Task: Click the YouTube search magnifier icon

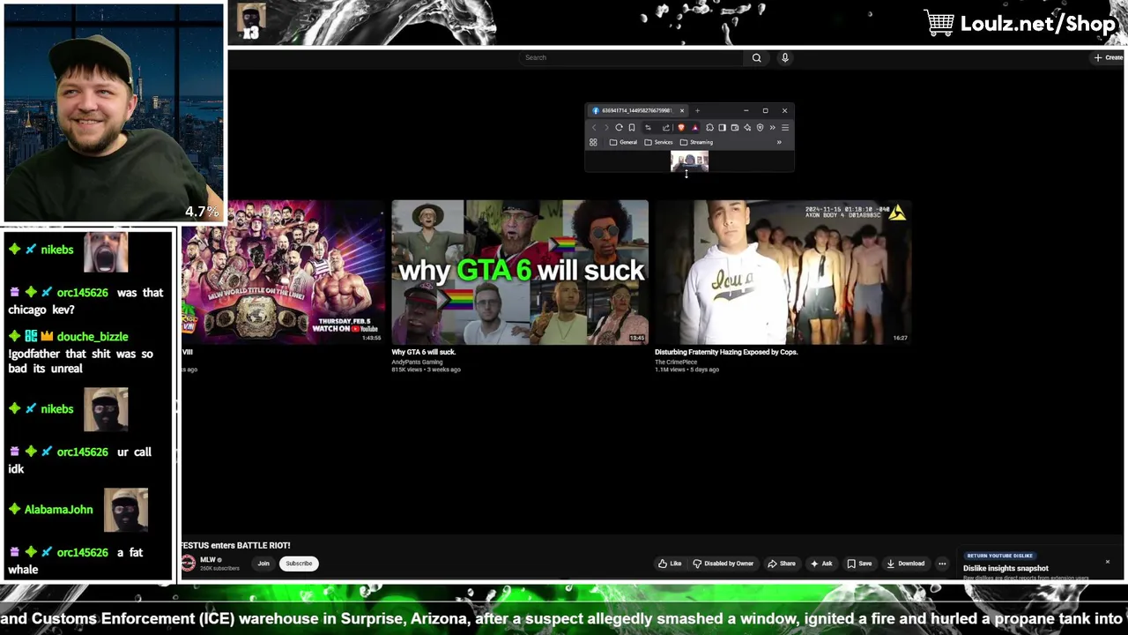Action: (x=756, y=57)
